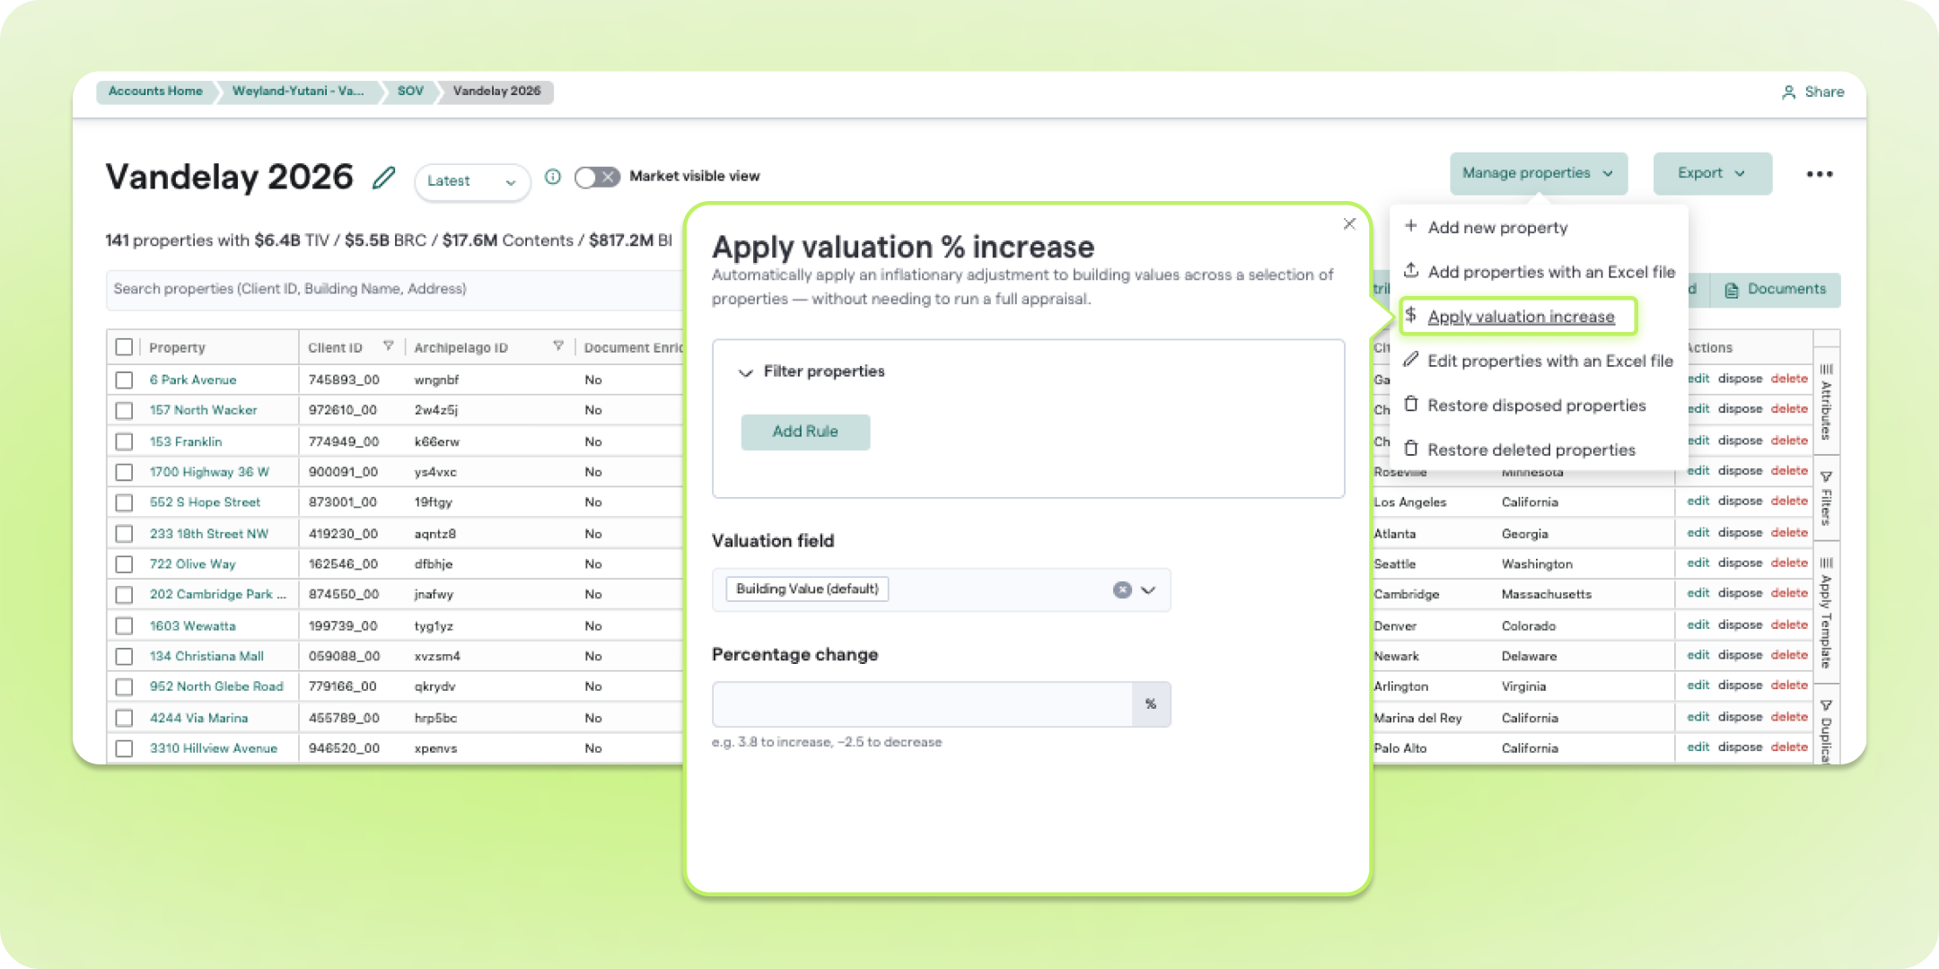Click the pencil icon for Edit properties with Excel
The image size is (1939, 969).
point(1411,360)
